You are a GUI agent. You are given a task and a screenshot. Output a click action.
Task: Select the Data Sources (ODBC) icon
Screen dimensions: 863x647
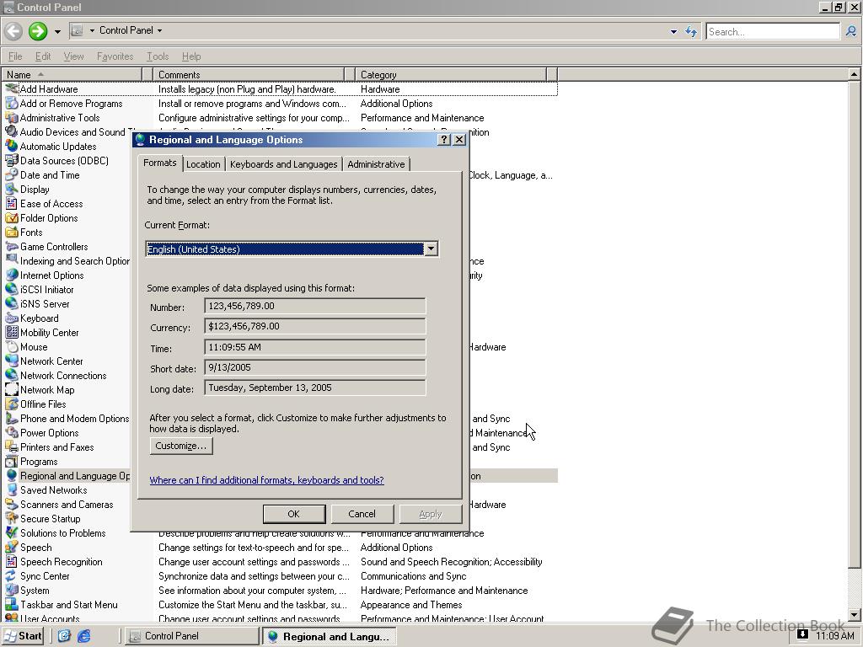(12, 161)
